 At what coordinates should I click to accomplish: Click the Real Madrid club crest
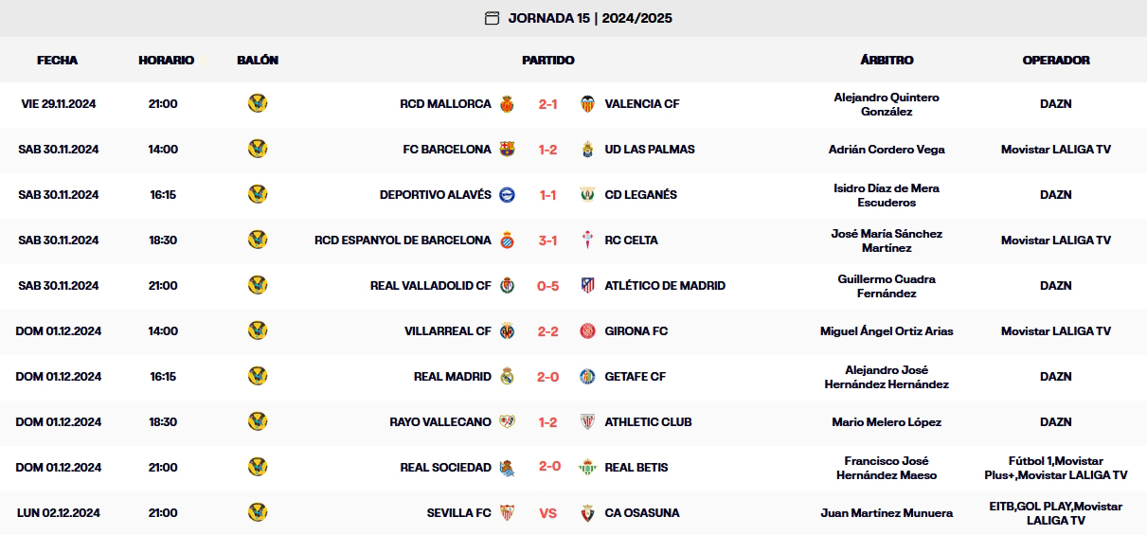tap(508, 377)
